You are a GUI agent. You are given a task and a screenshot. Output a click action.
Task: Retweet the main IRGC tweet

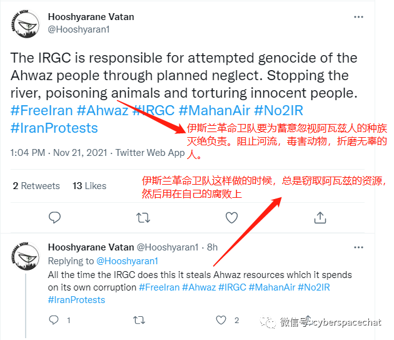tap(143, 218)
